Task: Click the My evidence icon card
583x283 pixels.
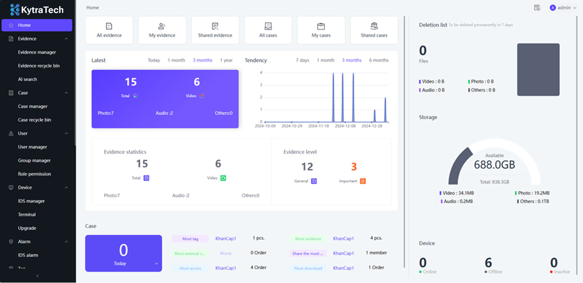Action: (162, 27)
